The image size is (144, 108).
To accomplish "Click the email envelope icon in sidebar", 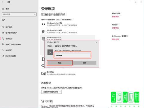I will [x=3, y=33].
